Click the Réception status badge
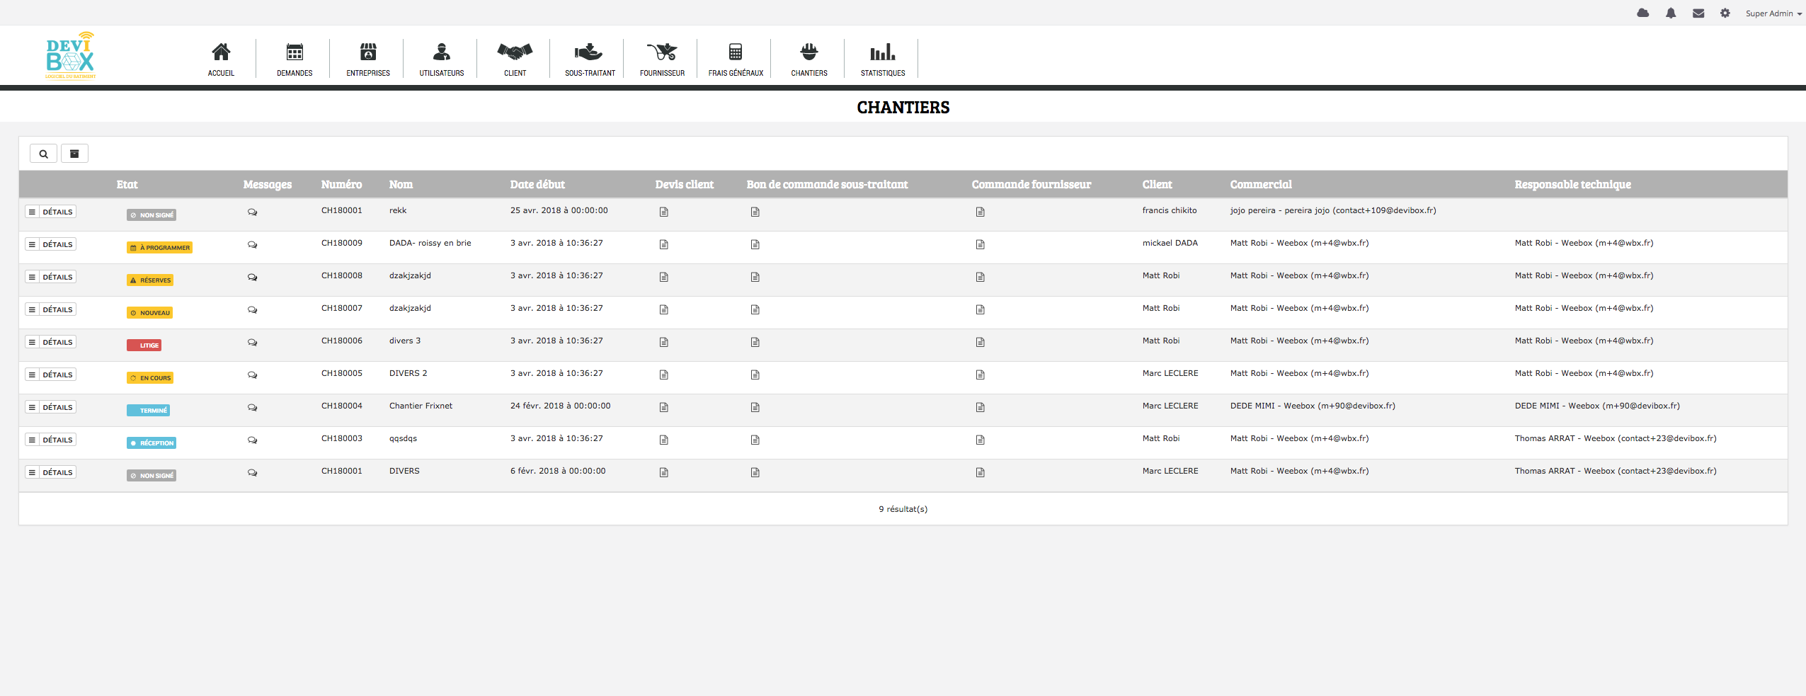 (x=152, y=443)
